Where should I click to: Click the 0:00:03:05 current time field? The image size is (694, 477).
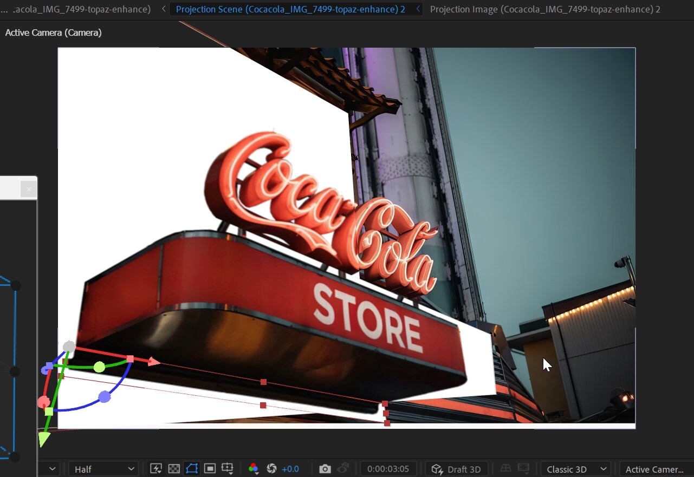tap(388, 469)
